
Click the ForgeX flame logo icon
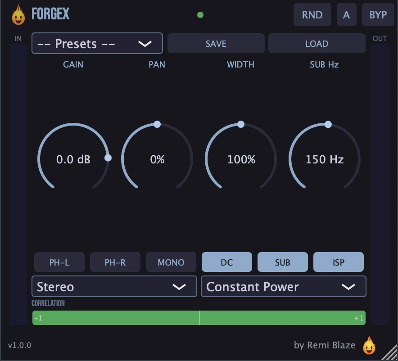[x=18, y=15]
